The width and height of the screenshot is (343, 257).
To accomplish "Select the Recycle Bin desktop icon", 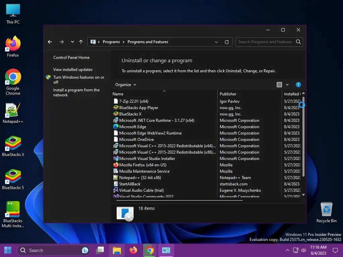I will tap(326, 212).
